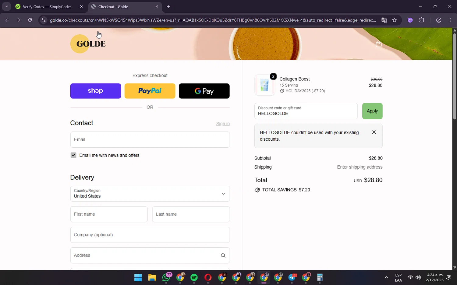457x285 pixels.
Task: Focus the Address field
Action: [150, 256]
